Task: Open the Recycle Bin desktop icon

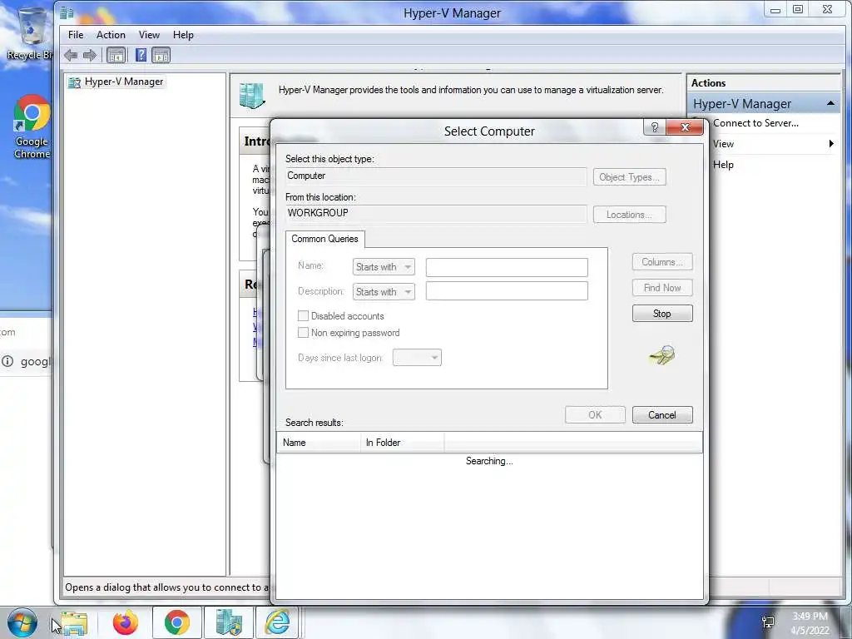Action: (x=31, y=32)
